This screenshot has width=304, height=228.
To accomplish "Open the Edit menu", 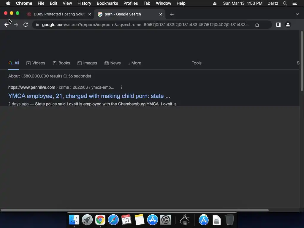I will point(53,3).
